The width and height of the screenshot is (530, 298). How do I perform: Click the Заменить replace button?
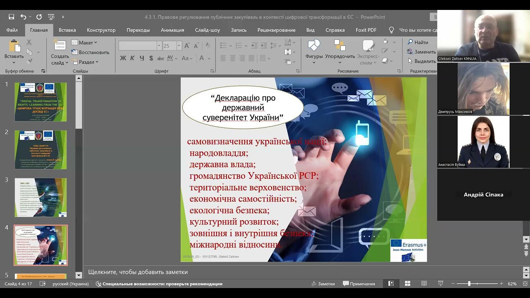(422, 52)
